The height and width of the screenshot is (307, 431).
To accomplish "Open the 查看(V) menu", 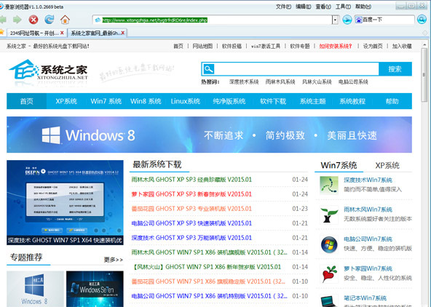I will tap(323, 7).
